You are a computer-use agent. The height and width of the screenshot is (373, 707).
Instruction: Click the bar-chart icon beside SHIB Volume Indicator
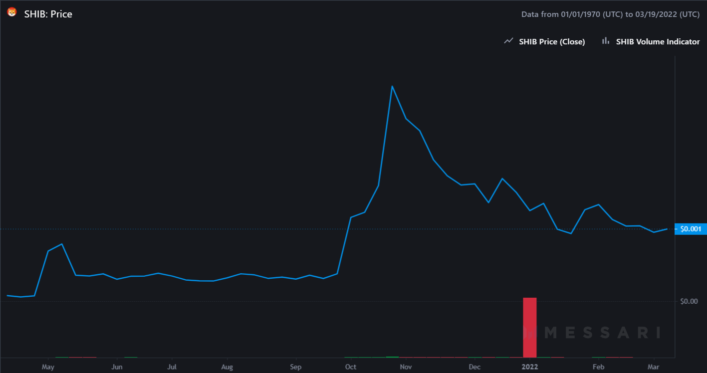click(605, 41)
